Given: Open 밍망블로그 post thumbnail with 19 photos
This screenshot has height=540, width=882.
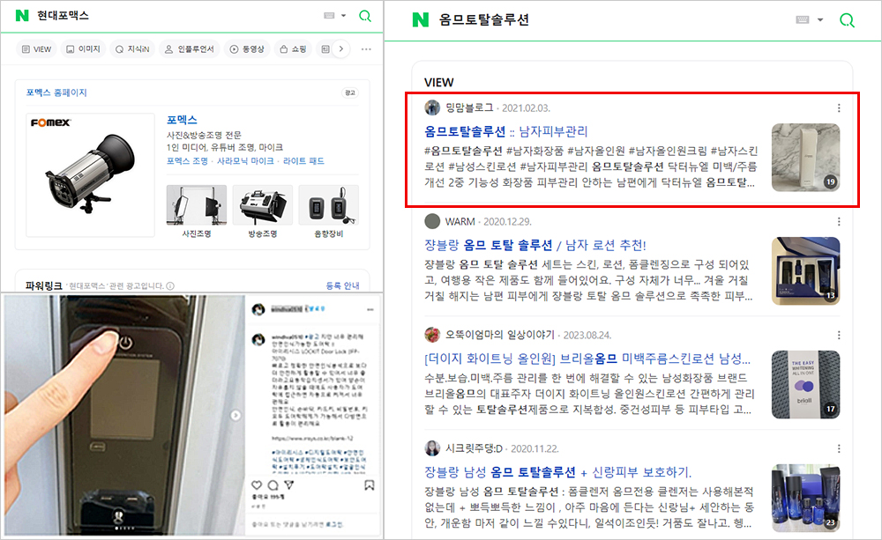Looking at the screenshot, I should click(805, 158).
